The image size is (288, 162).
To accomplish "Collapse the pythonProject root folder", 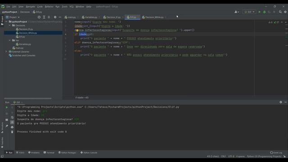I will click(x=7, y=22).
